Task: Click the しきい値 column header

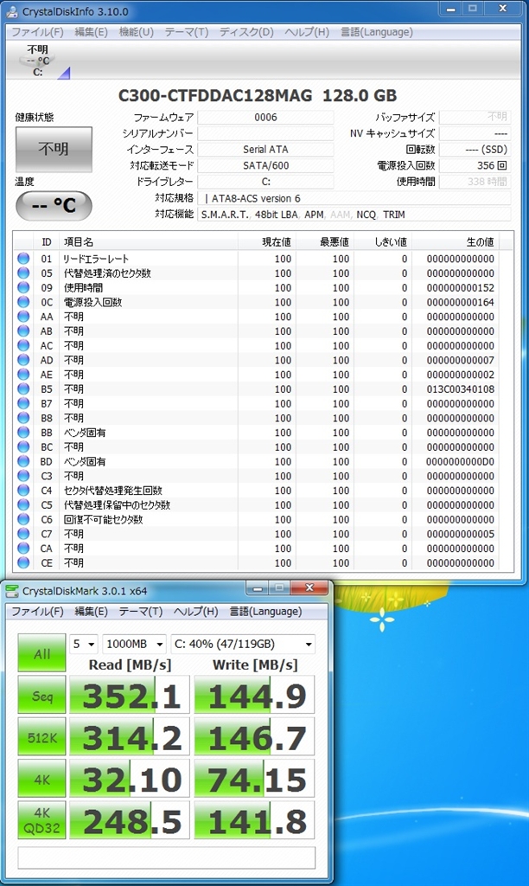Action: point(383,242)
